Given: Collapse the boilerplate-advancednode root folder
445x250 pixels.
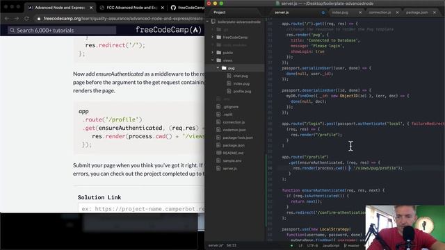Looking at the screenshot, I should (x=207, y=22).
